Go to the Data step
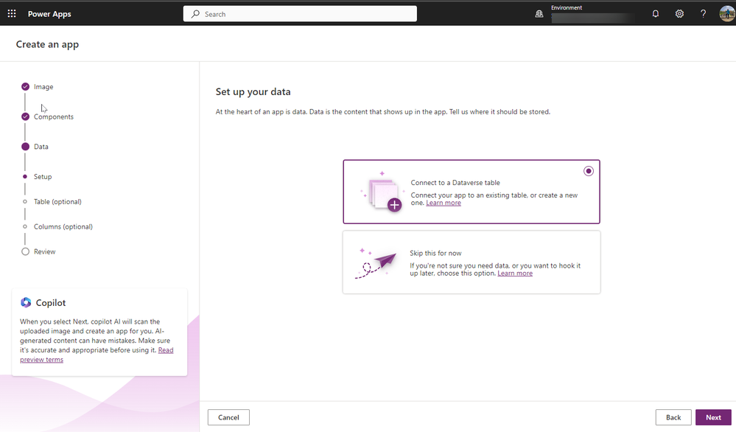Screen dimensions: 736x432 [x=41, y=147]
